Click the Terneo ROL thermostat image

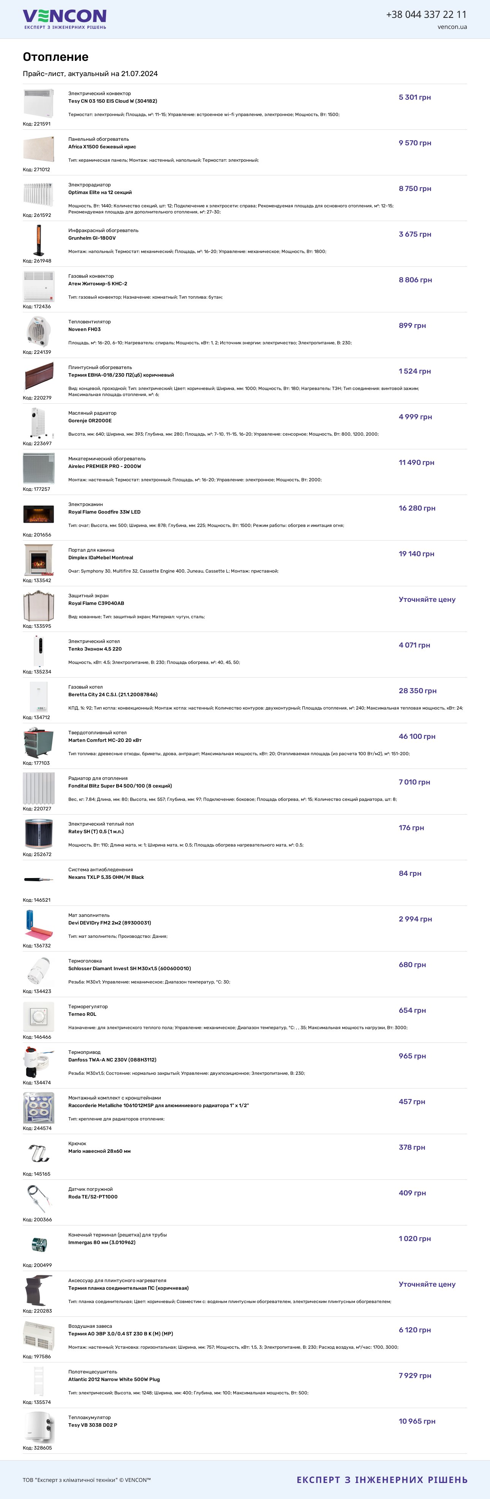click(x=38, y=1017)
